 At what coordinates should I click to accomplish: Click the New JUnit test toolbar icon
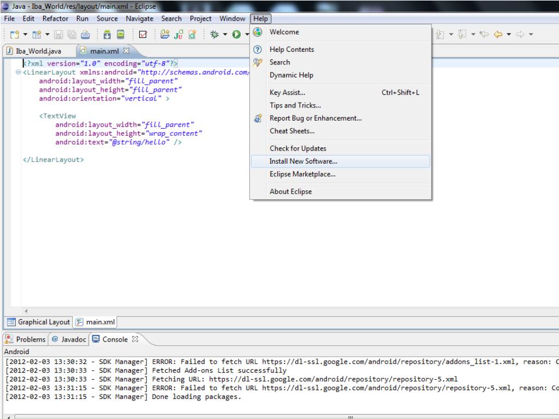[179, 34]
